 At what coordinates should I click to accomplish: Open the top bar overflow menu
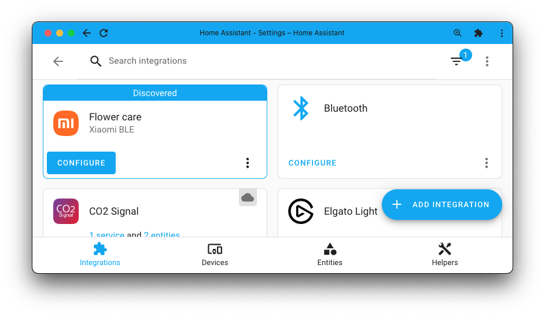pyautogui.click(x=487, y=61)
